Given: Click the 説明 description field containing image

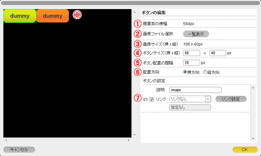Looking at the screenshot, I should (195, 90).
